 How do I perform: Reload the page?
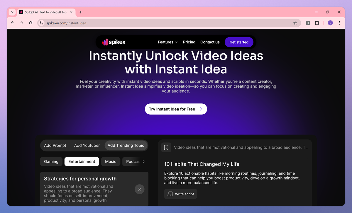(31, 23)
